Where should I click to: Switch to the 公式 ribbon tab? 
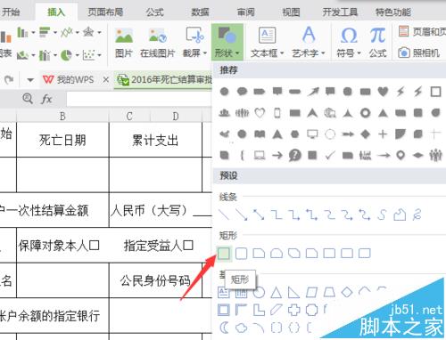pyautogui.click(x=154, y=12)
